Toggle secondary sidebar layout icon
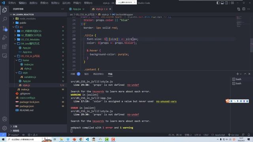This screenshot has height=142, width=253. tap(227, 3)
